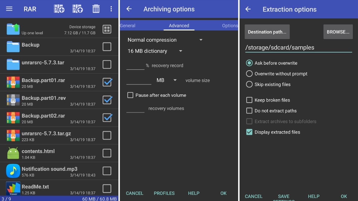Open PROFILES in Archiving options
The image size is (358, 201).
(x=164, y=193)
